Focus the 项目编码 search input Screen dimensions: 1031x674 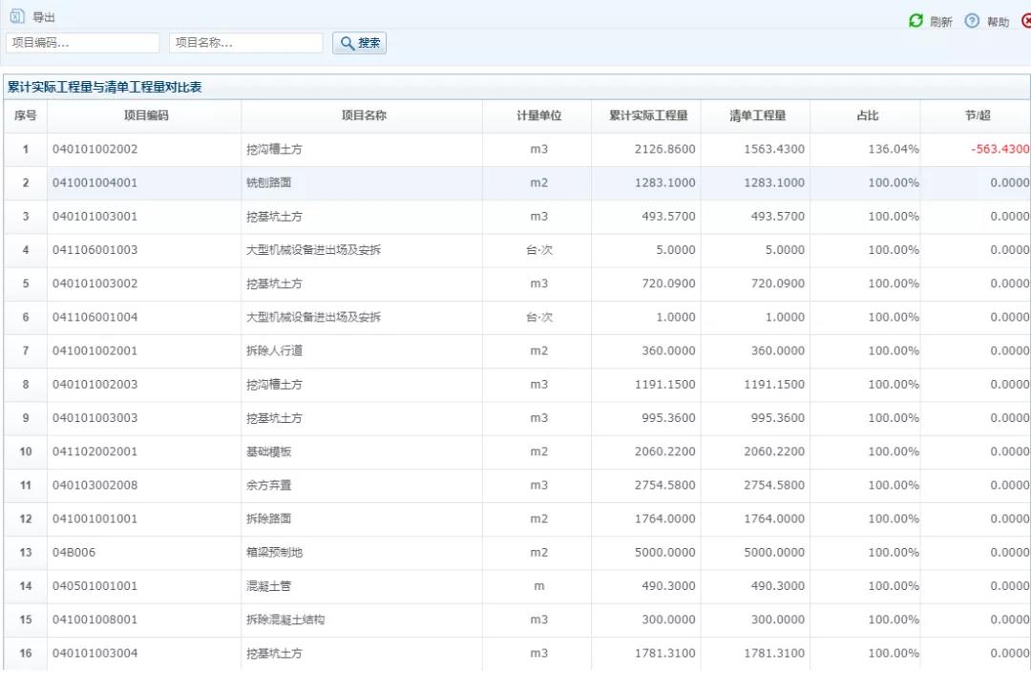point(83,43)
